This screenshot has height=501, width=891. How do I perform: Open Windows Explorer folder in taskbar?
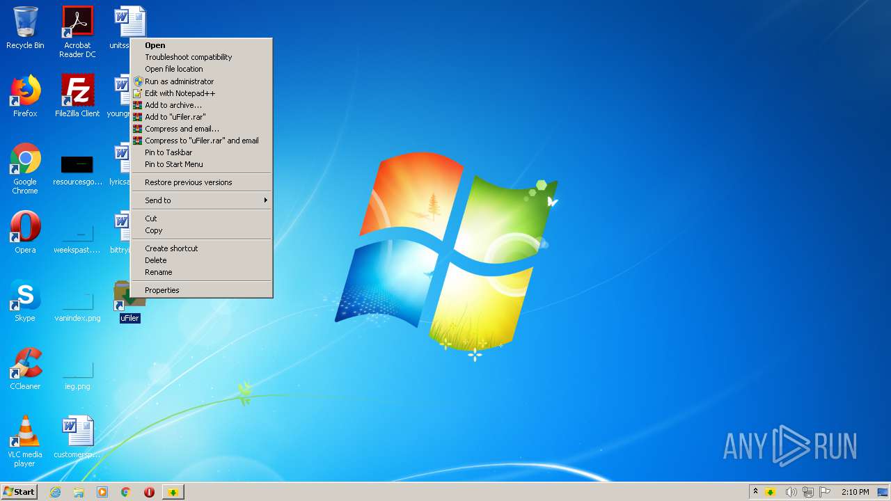(79, 492)
